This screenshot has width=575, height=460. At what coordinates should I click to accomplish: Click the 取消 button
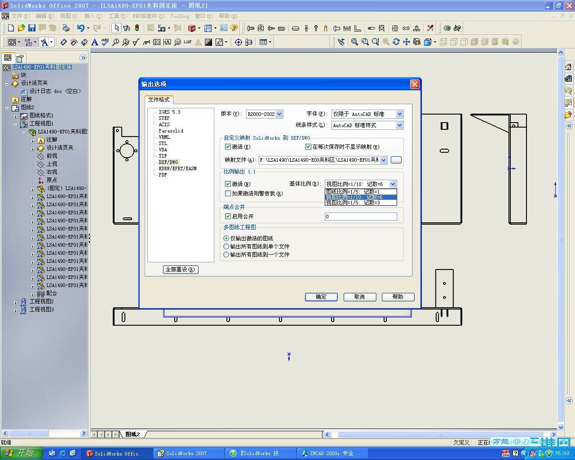click(x=359, y=297)
